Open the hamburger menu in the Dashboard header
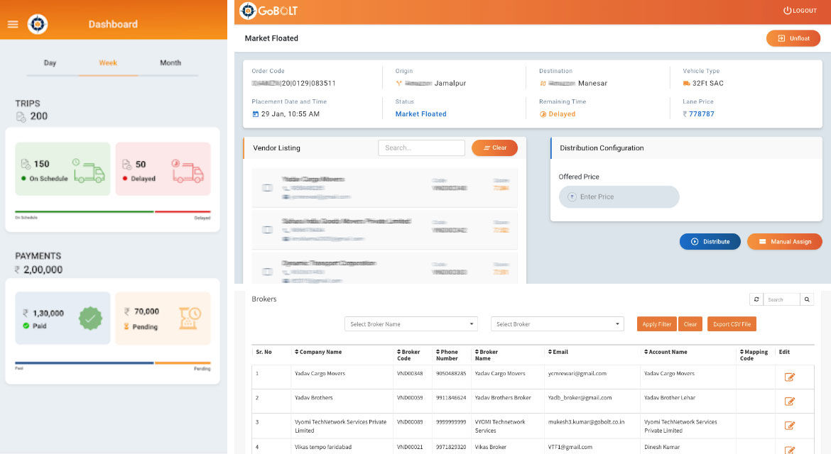 (x=13, y=24)
